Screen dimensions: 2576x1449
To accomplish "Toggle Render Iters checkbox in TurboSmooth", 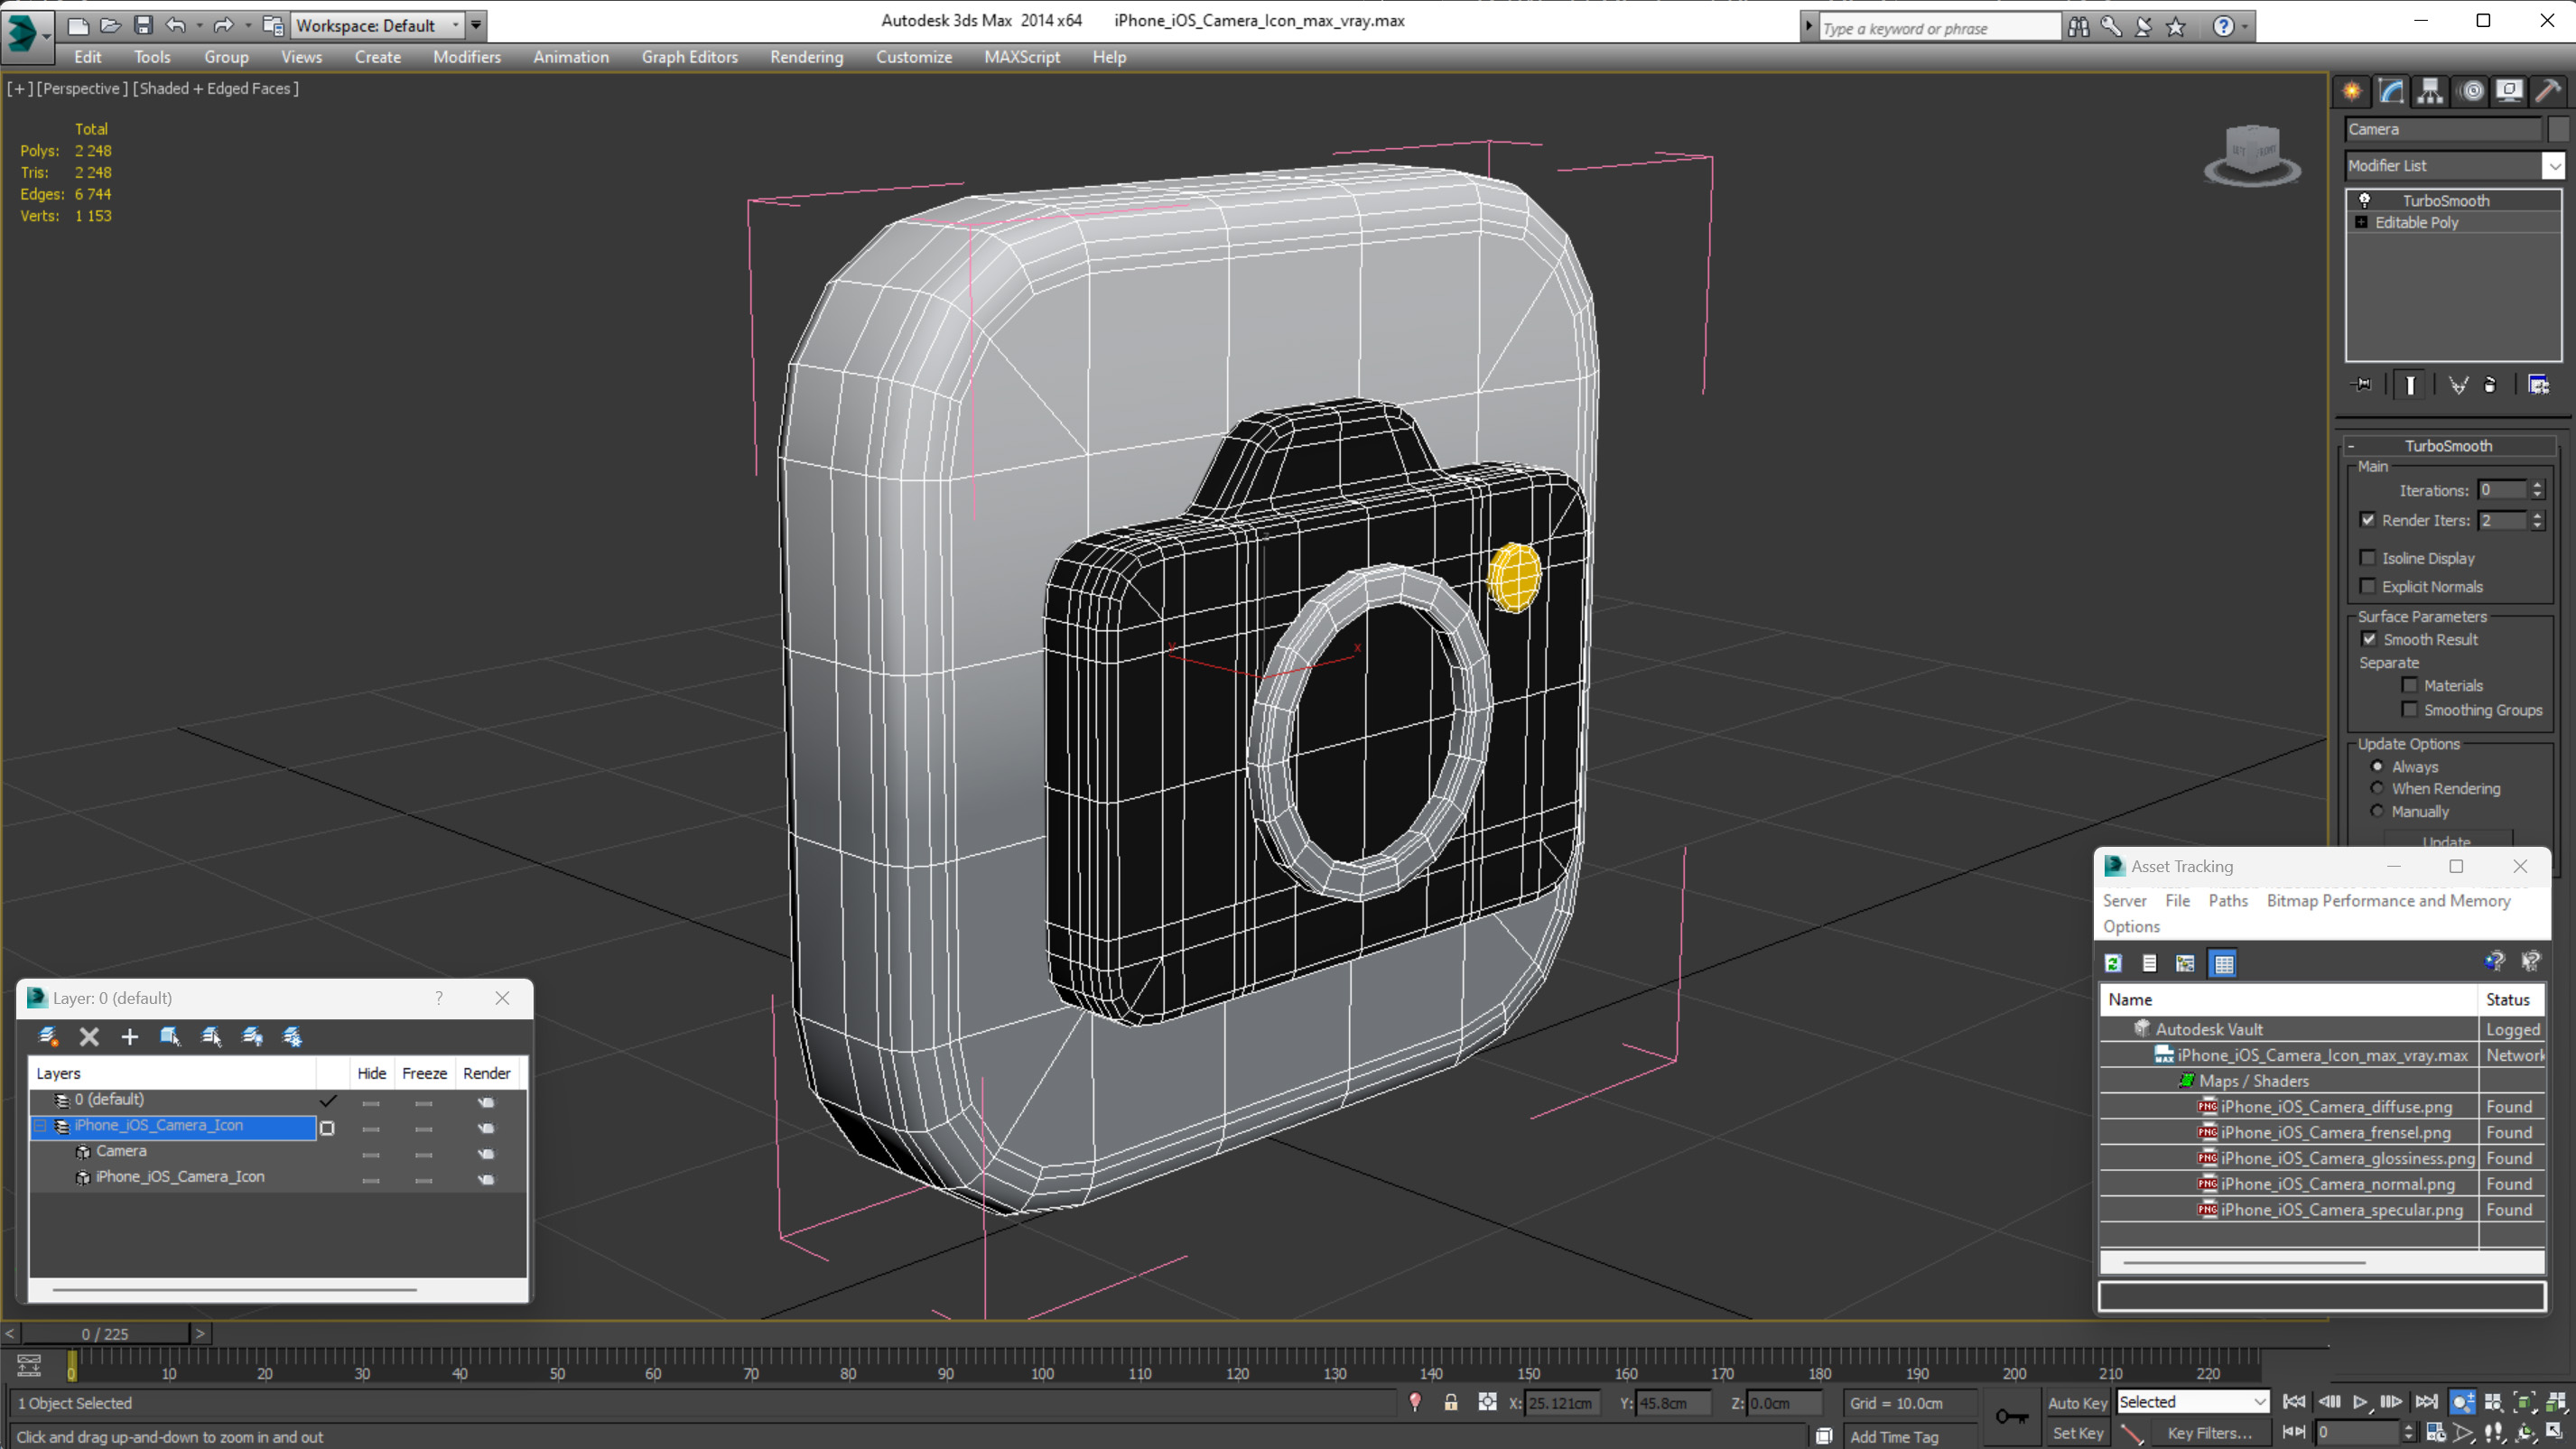I will coord(2368,520).
